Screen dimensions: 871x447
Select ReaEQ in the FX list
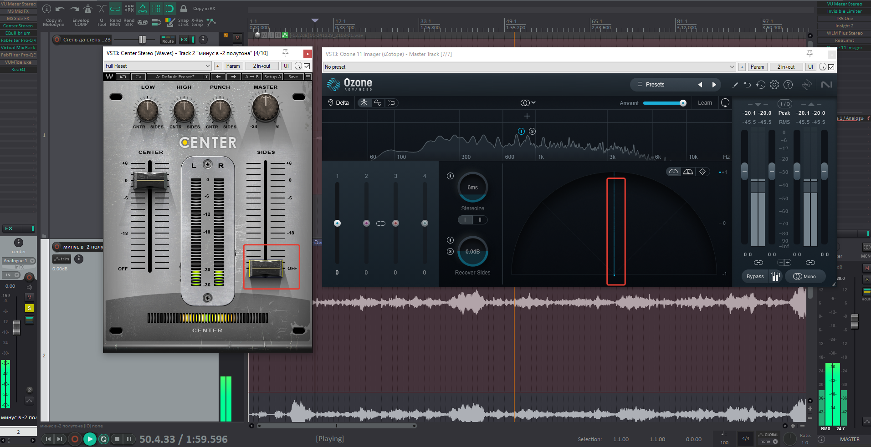tap(18, 70)
